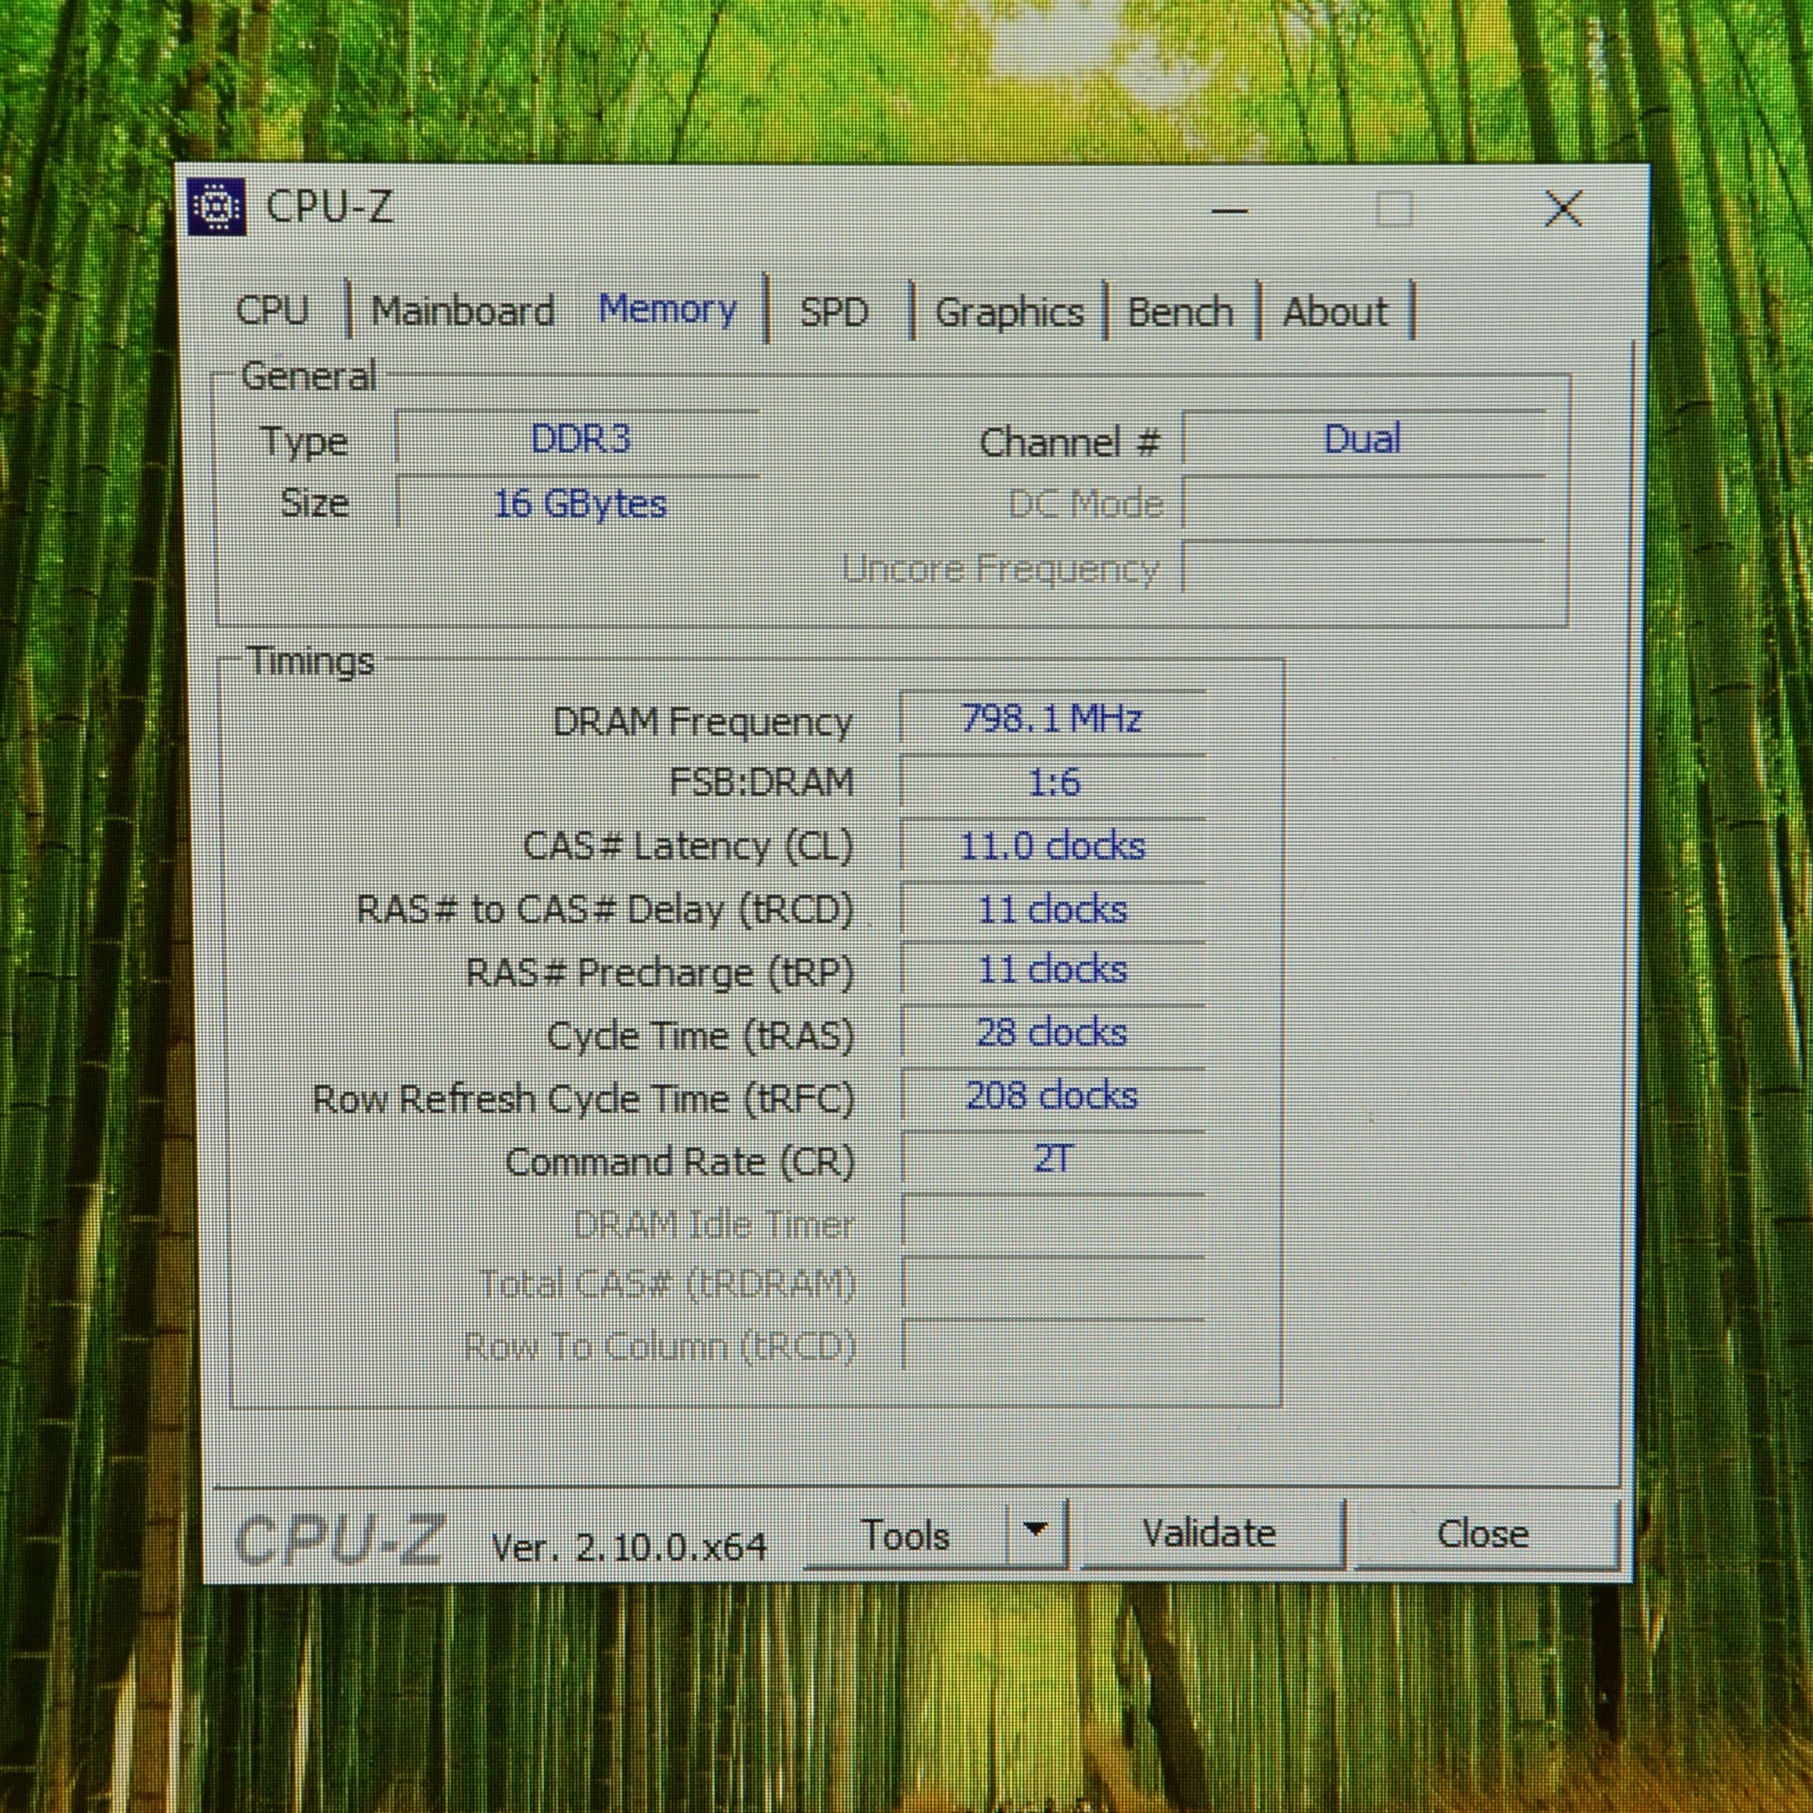
Task: Click the 11.0 clocks CAS Latency value
Action: coord(1052,846)
